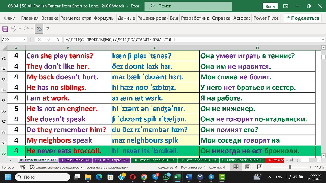Click the Enter checkmark in formula bar
This screenshot has height=183, width=326.
[49, 40]
